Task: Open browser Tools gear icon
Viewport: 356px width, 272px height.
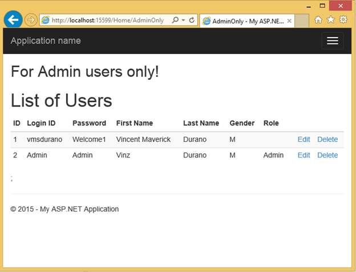Action: coord(343,20)
